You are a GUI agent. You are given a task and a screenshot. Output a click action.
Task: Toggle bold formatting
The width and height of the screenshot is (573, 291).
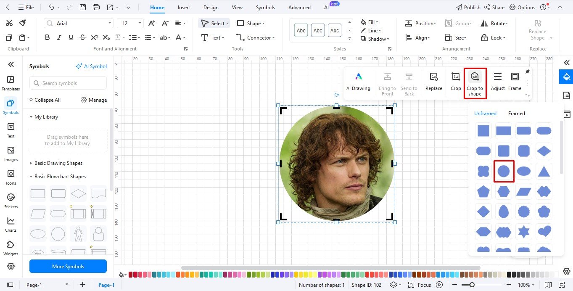(47, 37)
